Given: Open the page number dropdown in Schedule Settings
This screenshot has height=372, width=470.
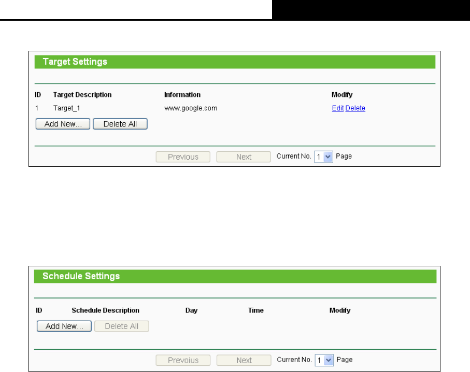Looking at the screenshot, I should click(324, 360).
